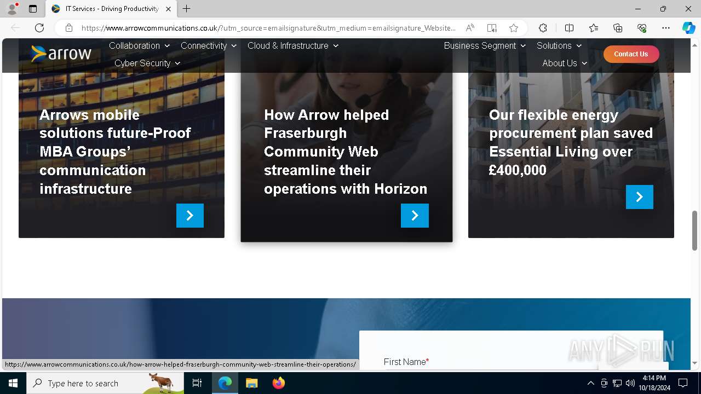
Task: Expand the About Us menu
Action: click(x=565, y=63)
